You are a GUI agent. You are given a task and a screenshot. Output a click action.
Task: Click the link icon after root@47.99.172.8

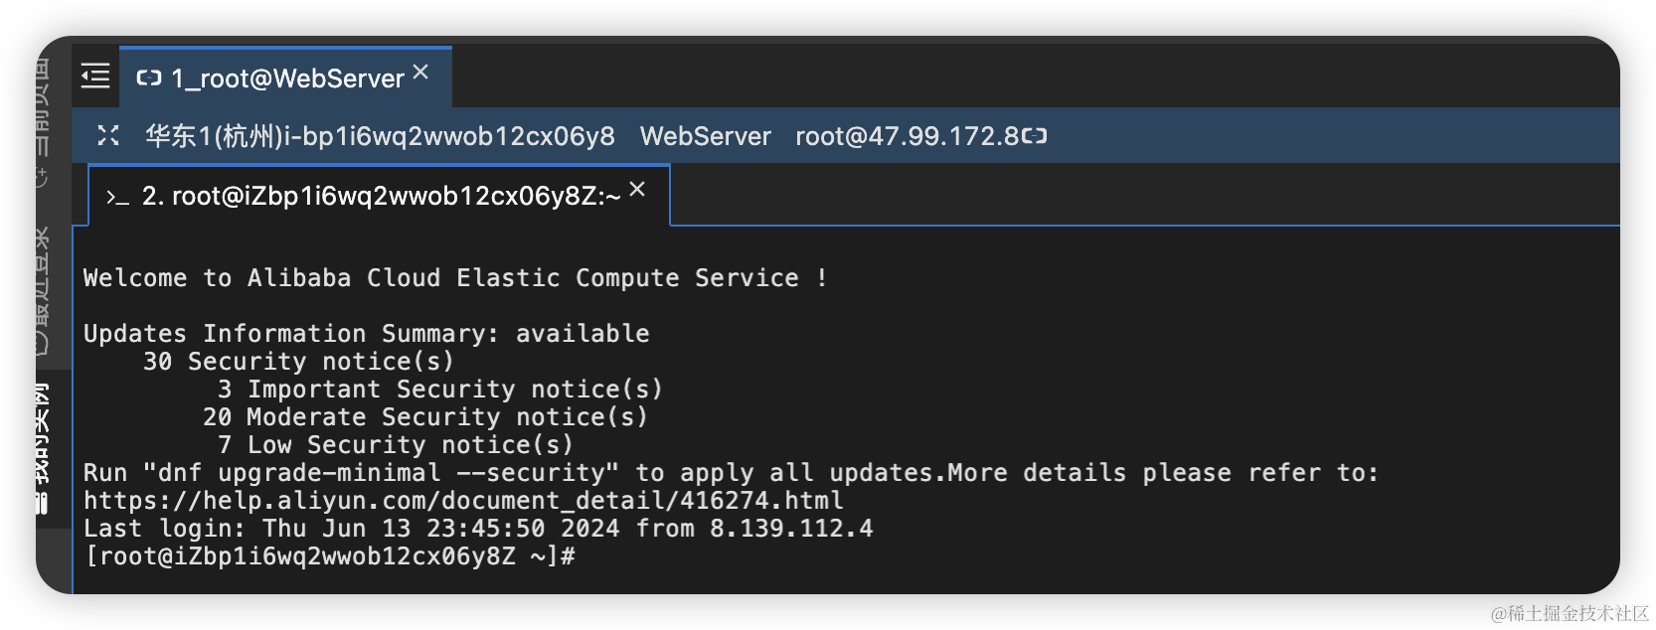tap(1035, 135)
